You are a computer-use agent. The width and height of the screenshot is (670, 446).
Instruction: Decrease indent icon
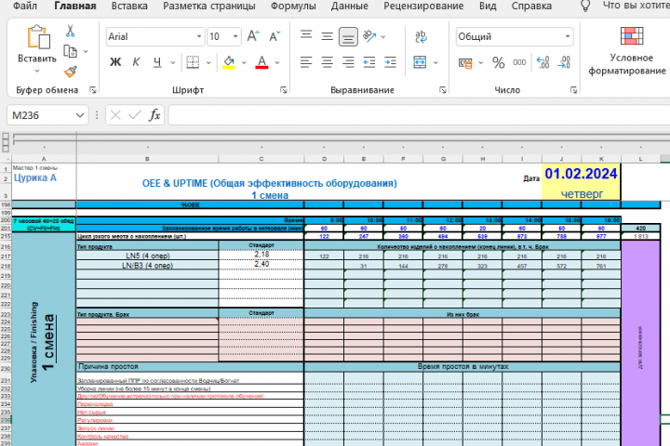tap(369, 62)
